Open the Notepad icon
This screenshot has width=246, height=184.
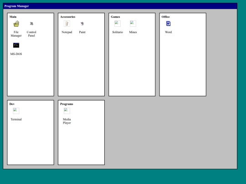coord(67,24)
